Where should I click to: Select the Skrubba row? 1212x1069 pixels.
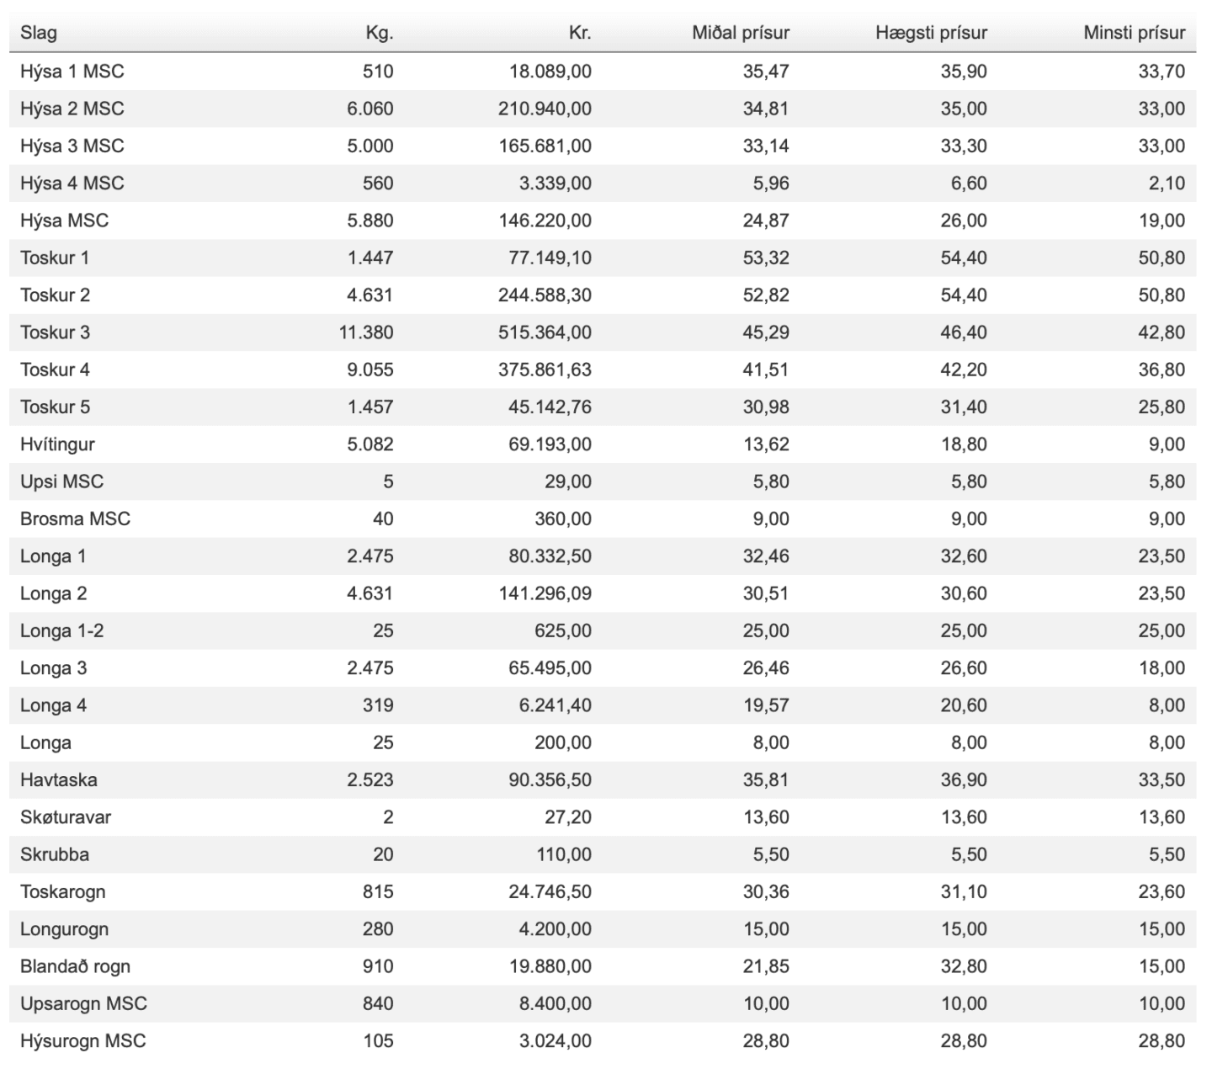[x=55, y=854]
